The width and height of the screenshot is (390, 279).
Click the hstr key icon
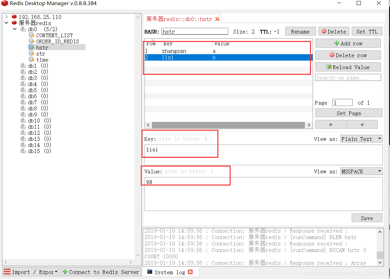point(31,47)
